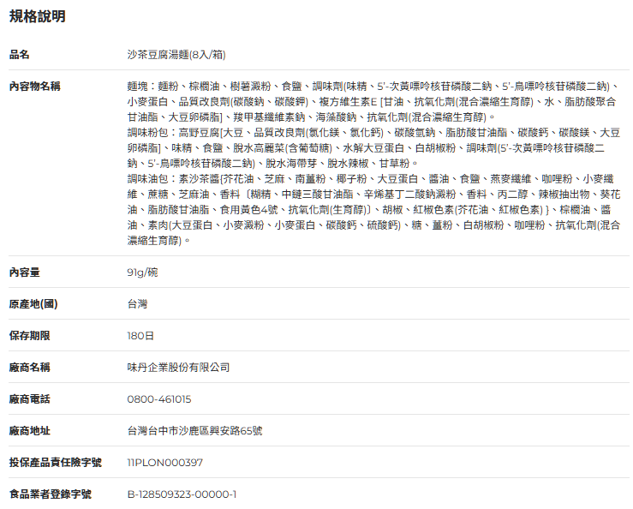Click the 規格說明 section heading
Viewport: 633px width, 509px height.
coord(37,16)
